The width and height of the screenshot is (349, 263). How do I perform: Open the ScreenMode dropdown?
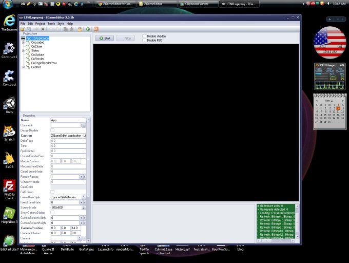click(84, 208)
